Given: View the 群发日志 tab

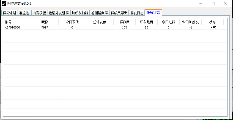Looking at the screenshot, I should [137, 13].
